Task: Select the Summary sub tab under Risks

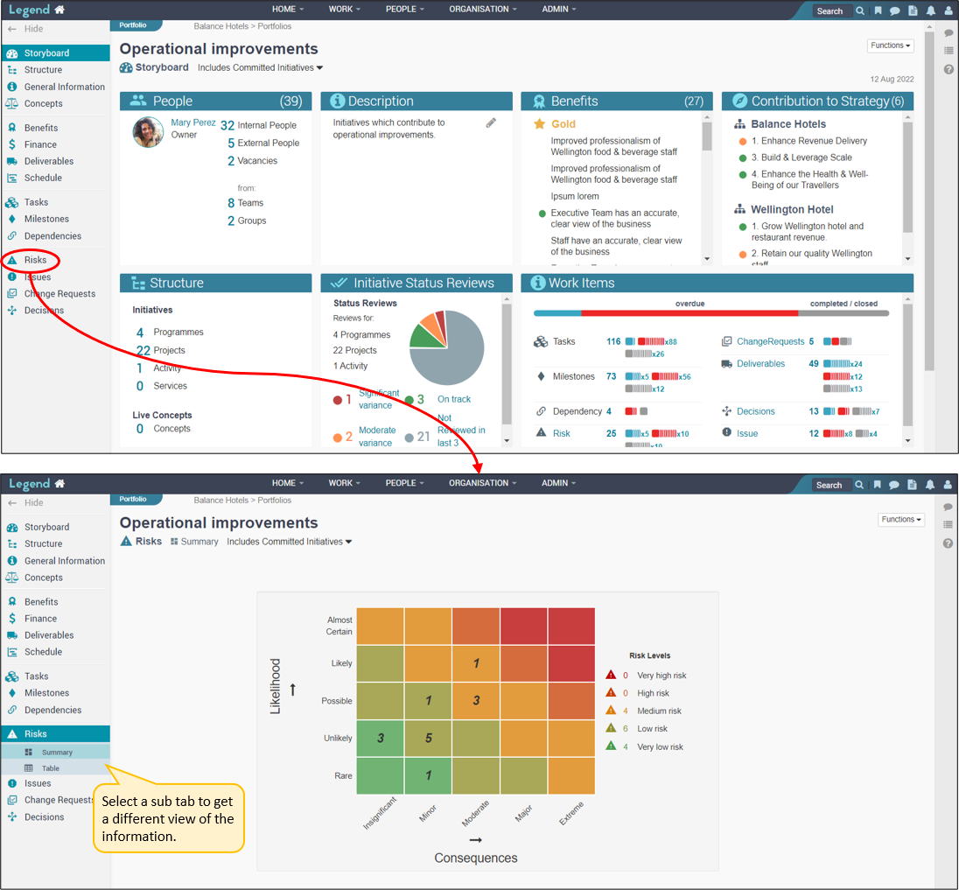Action: coord(57,753)
